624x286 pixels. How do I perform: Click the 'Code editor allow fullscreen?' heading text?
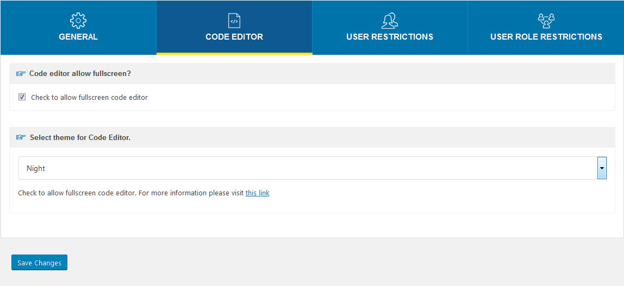point(80,74)
